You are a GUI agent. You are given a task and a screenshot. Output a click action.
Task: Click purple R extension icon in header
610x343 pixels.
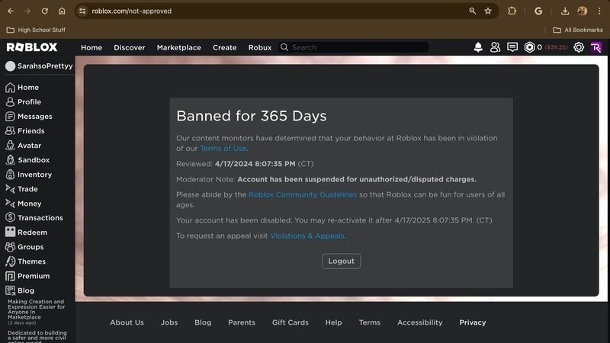(x=596, y=47)
